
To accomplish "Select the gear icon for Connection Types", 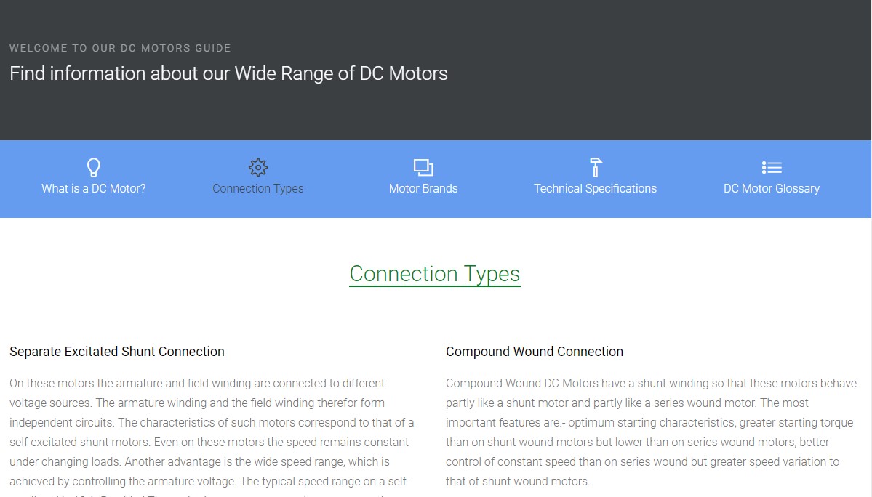I will click(x=257, y=167).
